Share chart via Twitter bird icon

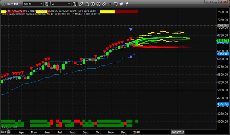[121, 4]
